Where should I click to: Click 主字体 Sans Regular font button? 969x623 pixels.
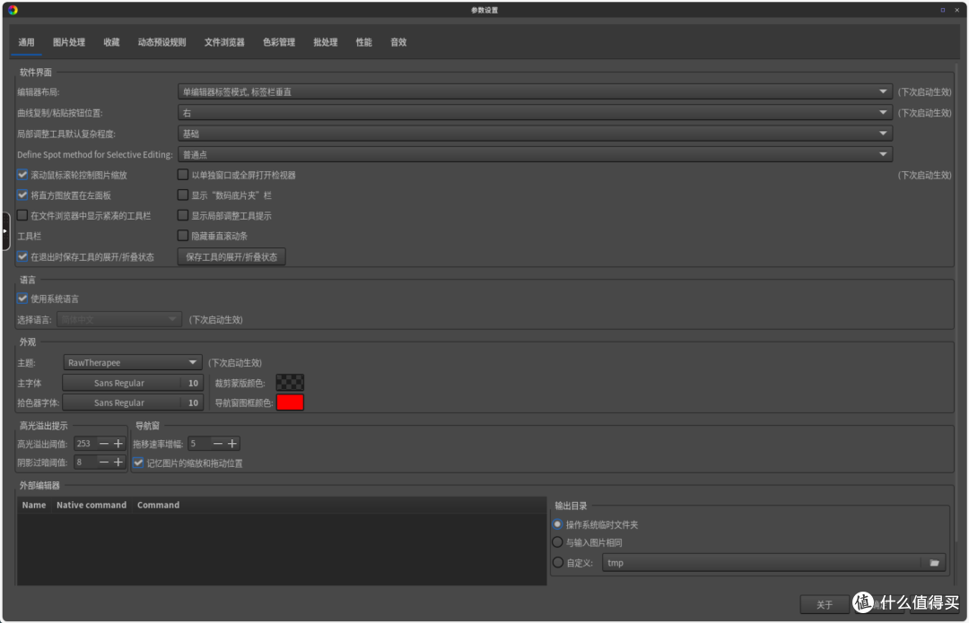click(132, 384)
